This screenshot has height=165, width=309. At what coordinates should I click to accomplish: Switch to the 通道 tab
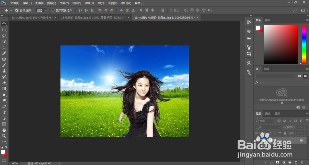(268, 113)
